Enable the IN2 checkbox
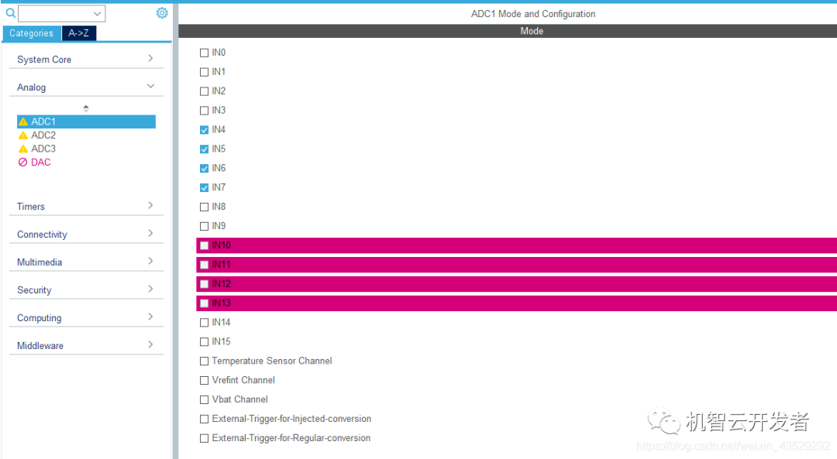837x459 pixels. 204,91
